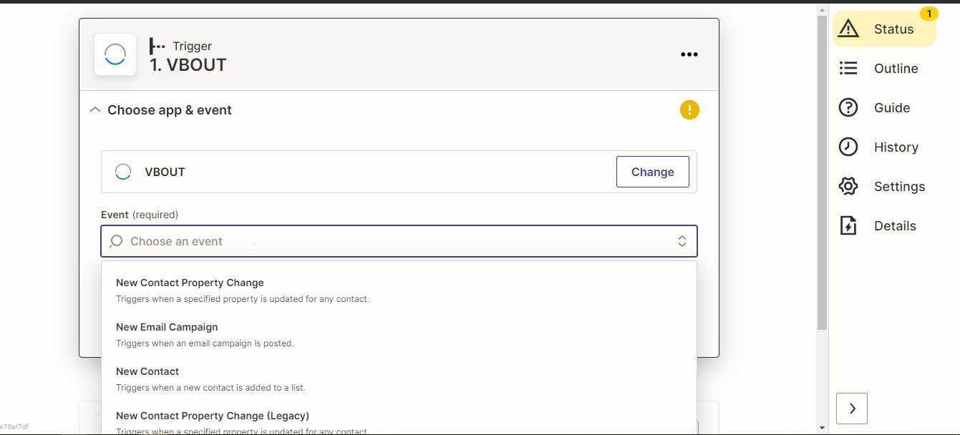Focus the Choose an event search field
The width and height of the screenshot is (960, 435).
pyautogui.click(x=399, y=242)
